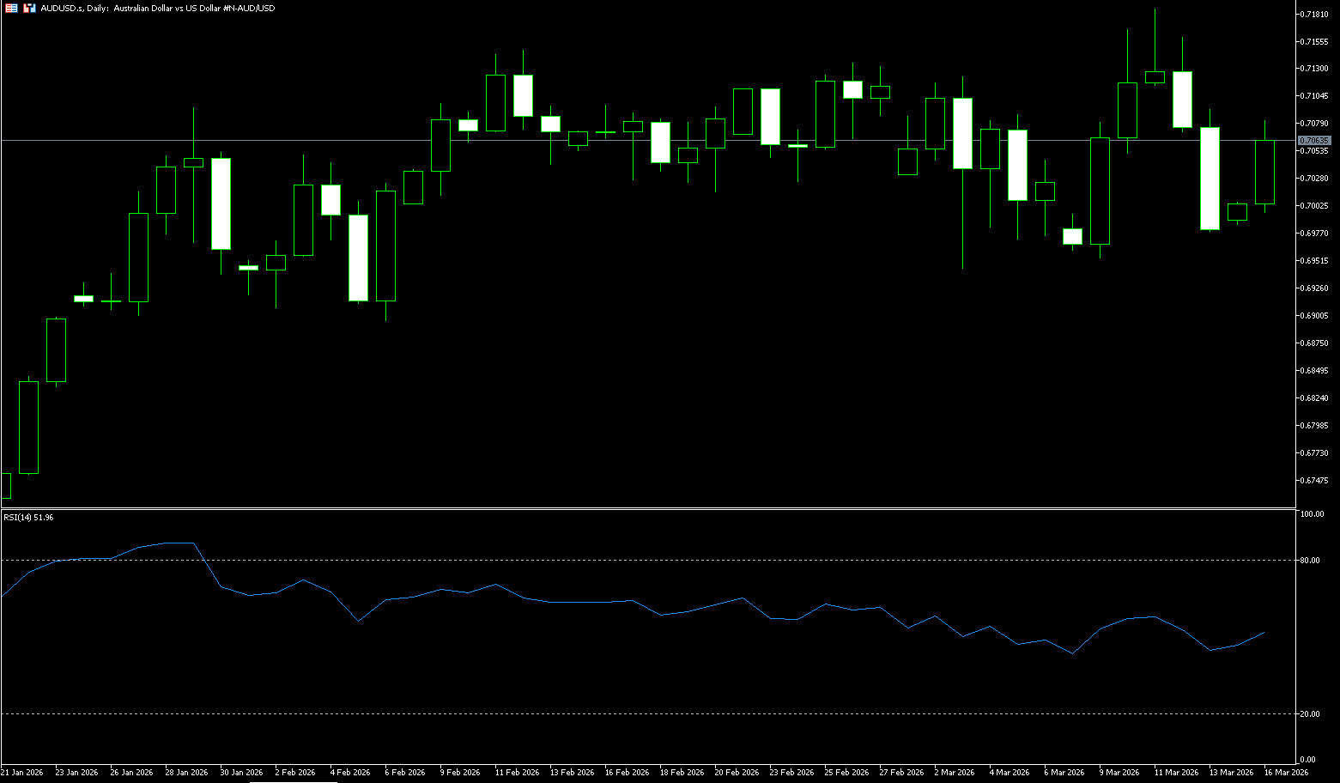Viewport: 1340px width, 783px height.
Task: Select the 21 Jan 2026 date label
Action: click(x=22, y=773)
